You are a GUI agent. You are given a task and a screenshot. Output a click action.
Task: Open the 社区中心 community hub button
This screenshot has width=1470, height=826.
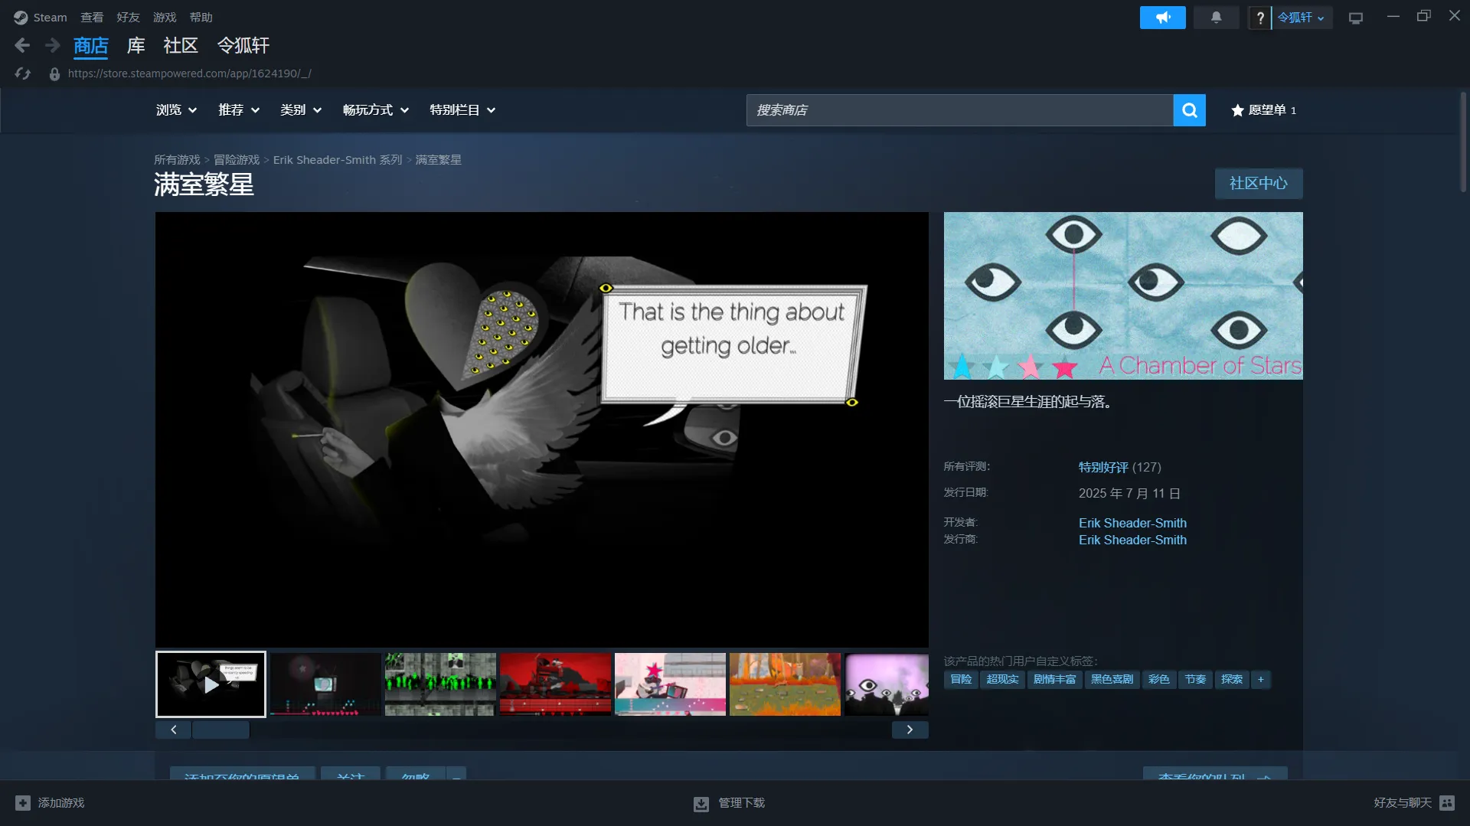[1258, 184]
